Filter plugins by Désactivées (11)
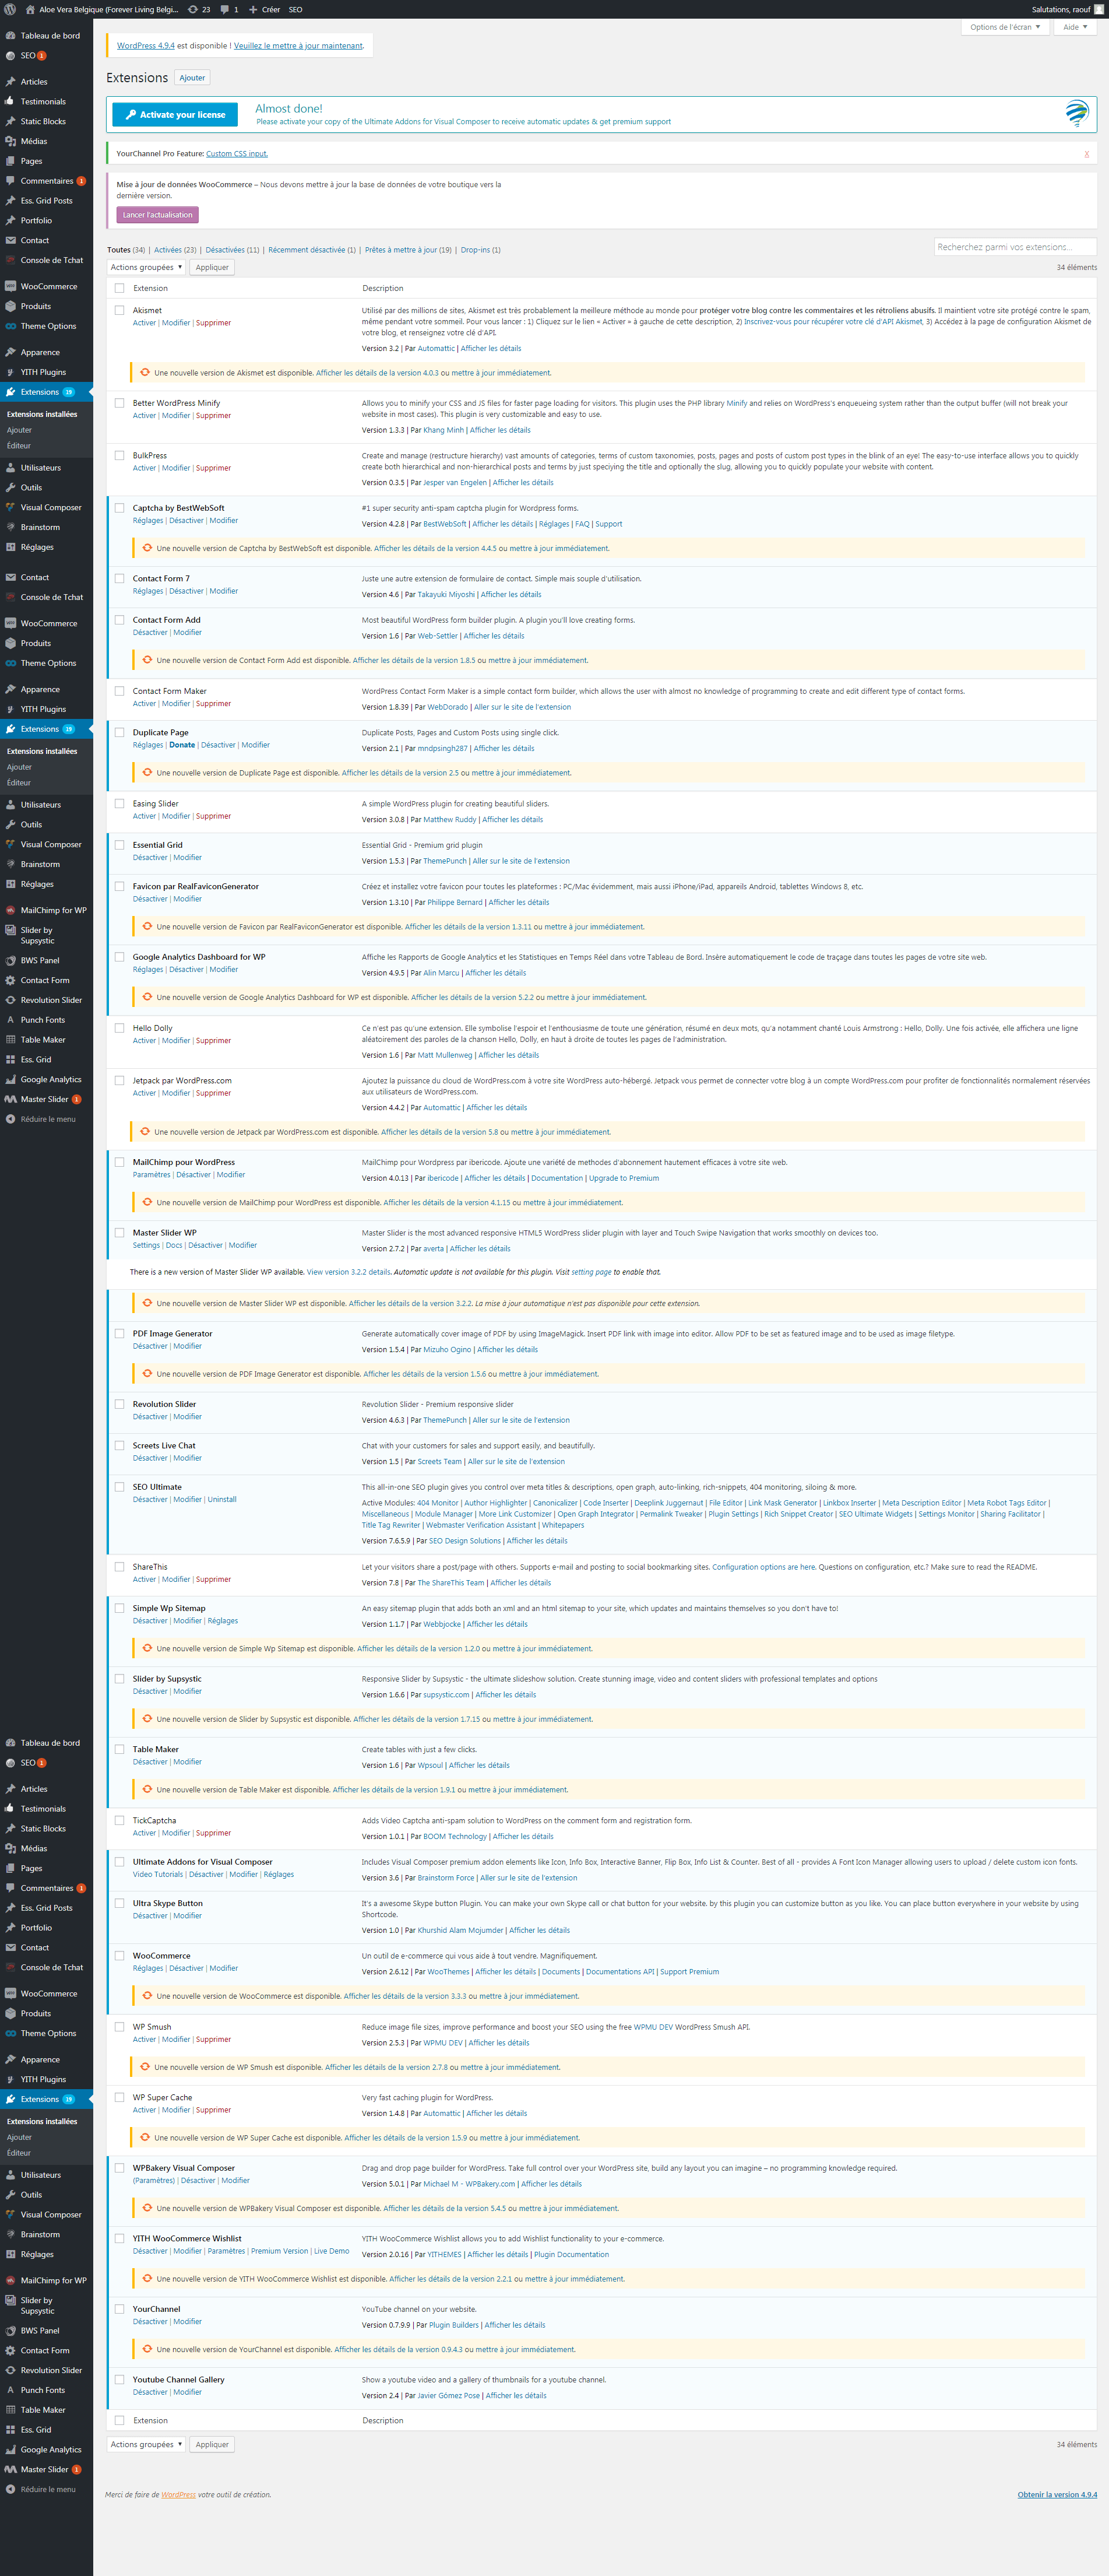Viewport: 1109px width, 2576px height. 232,250
